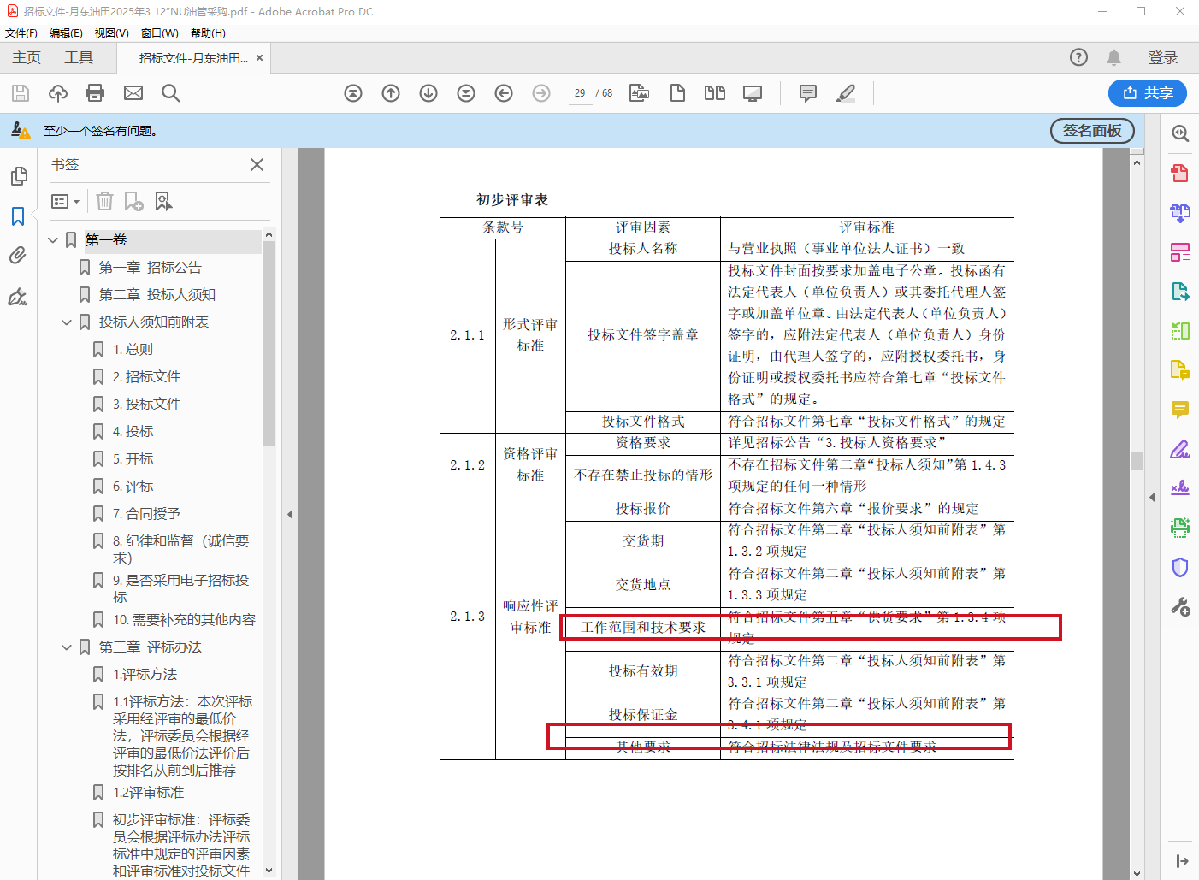This screenshot has width=1199, height=880.
Task: Close the bookmarks panel
Action: pyautogui.click(x=257, y=164)
